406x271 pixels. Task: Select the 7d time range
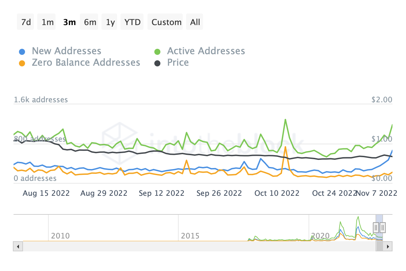pos(26,22)
